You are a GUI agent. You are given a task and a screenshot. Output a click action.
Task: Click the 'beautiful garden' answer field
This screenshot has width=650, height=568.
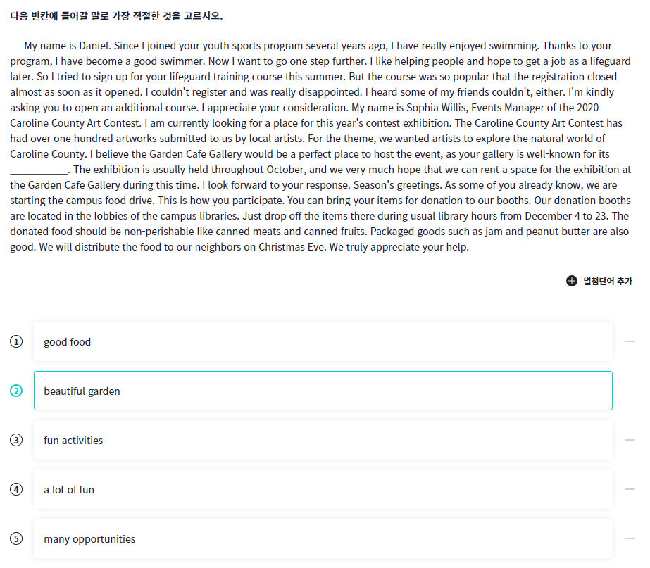pos(323,391)
